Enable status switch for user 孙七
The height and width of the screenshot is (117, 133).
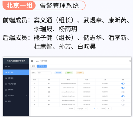point(123,100)
